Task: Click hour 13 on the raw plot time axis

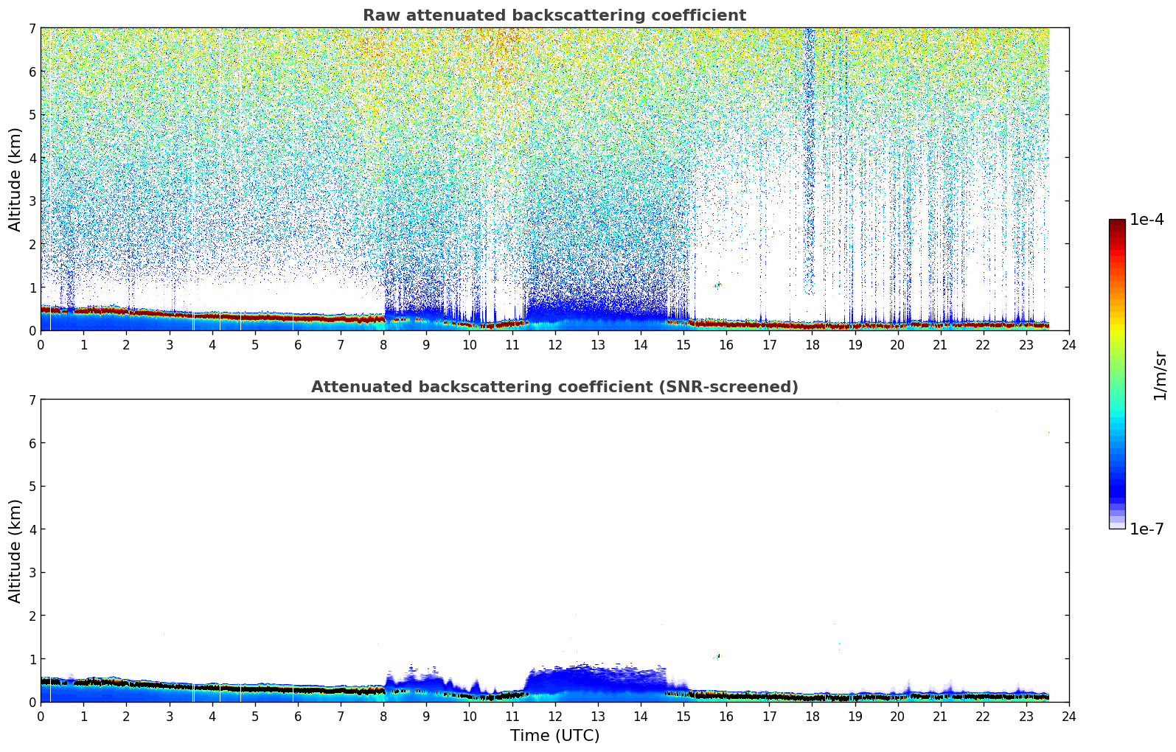Action: 598,344
